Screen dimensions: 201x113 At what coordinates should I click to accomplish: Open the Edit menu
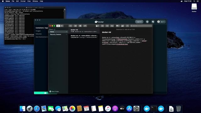click(17, 1)
